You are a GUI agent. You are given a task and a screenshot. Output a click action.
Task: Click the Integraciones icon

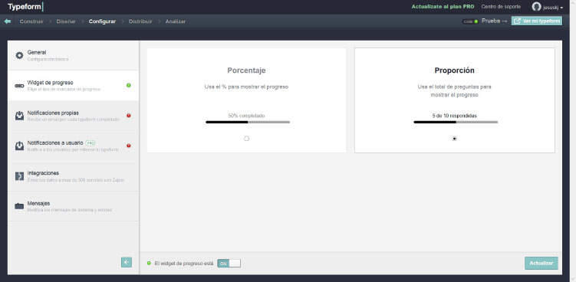point(19,176)
